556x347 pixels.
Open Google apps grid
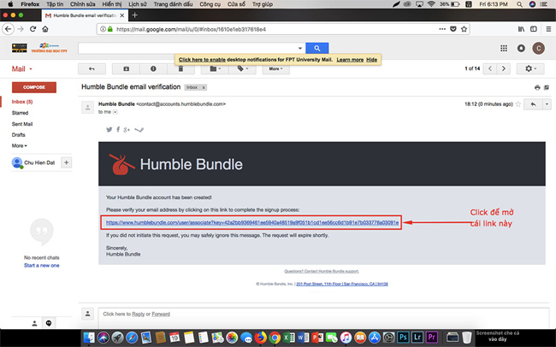click(504, 48)
